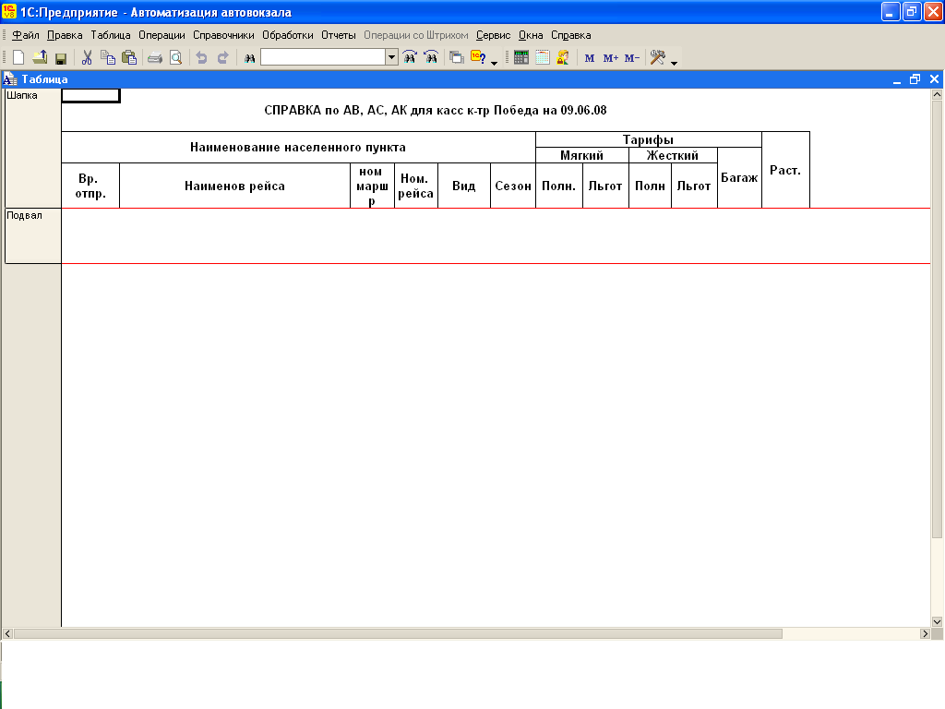The image size is (945, 709).
Task: Click the 1C application icon in title bar
Action: point(9,11)
